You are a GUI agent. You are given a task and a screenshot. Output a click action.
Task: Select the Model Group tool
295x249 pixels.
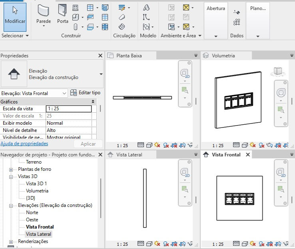(146, 27)
